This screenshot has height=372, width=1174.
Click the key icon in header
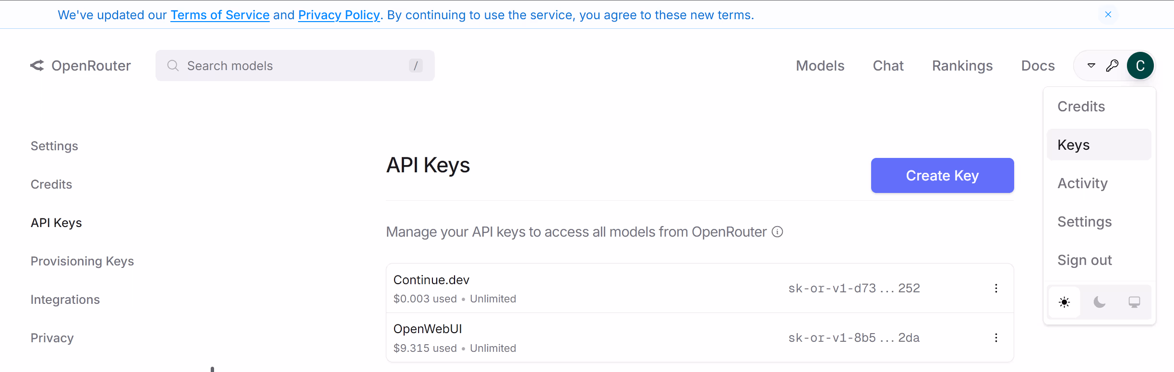click(x=1112, y=66)
